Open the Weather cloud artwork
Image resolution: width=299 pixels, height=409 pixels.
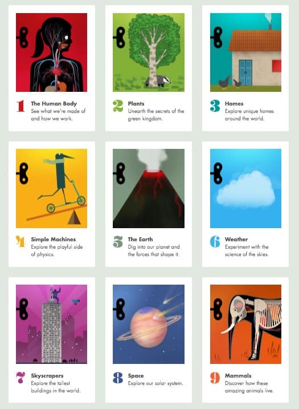[x=245, y=188]
